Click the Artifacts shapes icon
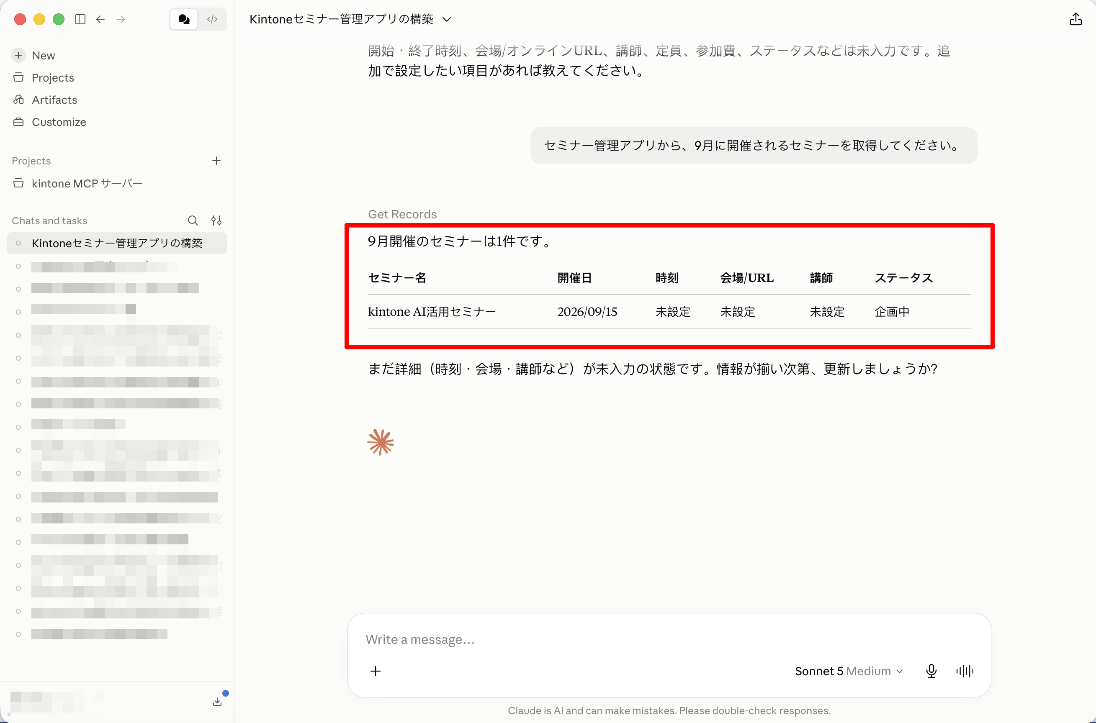 (18, 100)
